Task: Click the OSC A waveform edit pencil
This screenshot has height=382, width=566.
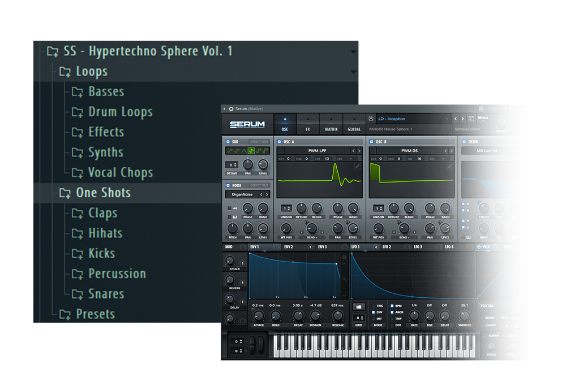Action: [358, 166]
